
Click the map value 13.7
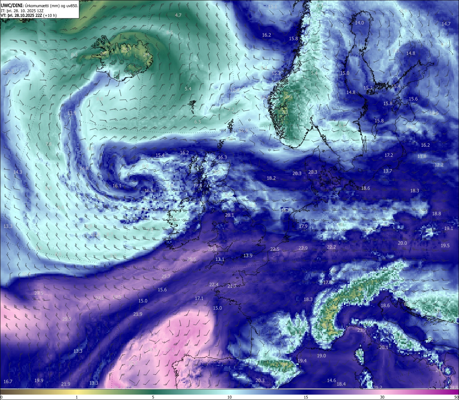pos(388,171)
